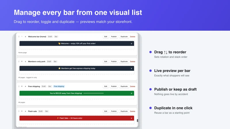230x129 pixels.
Task: Dismiss the red Flash Sale preview bar
Action: (131, 118)
